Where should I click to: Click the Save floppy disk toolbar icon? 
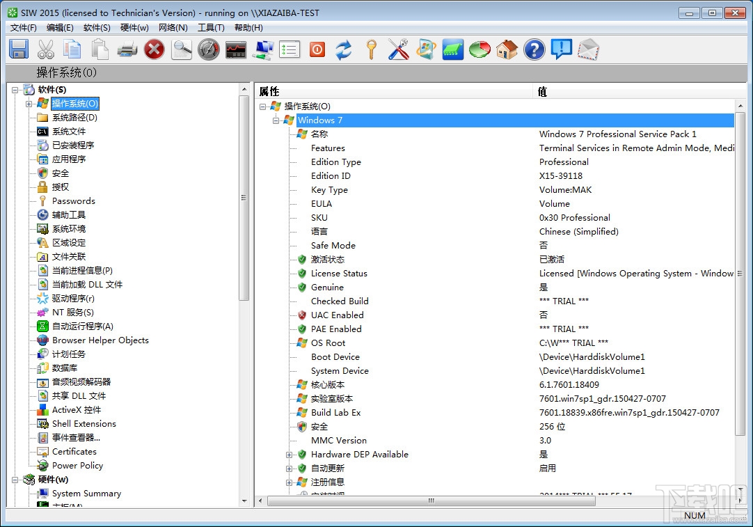click(19, 49)
